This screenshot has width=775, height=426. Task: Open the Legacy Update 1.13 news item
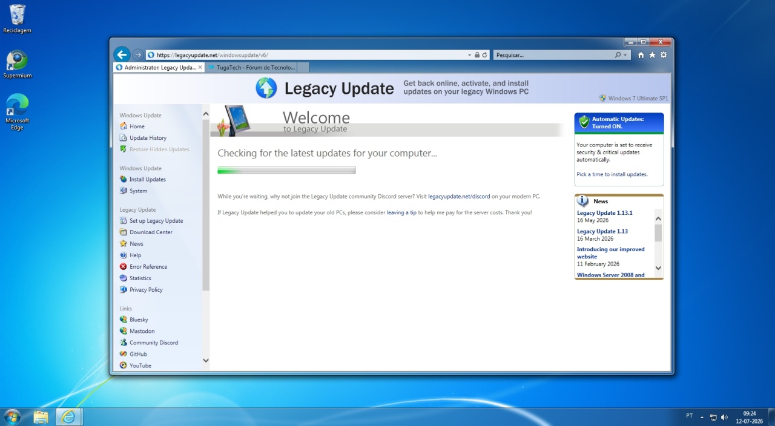click(602, 231)
